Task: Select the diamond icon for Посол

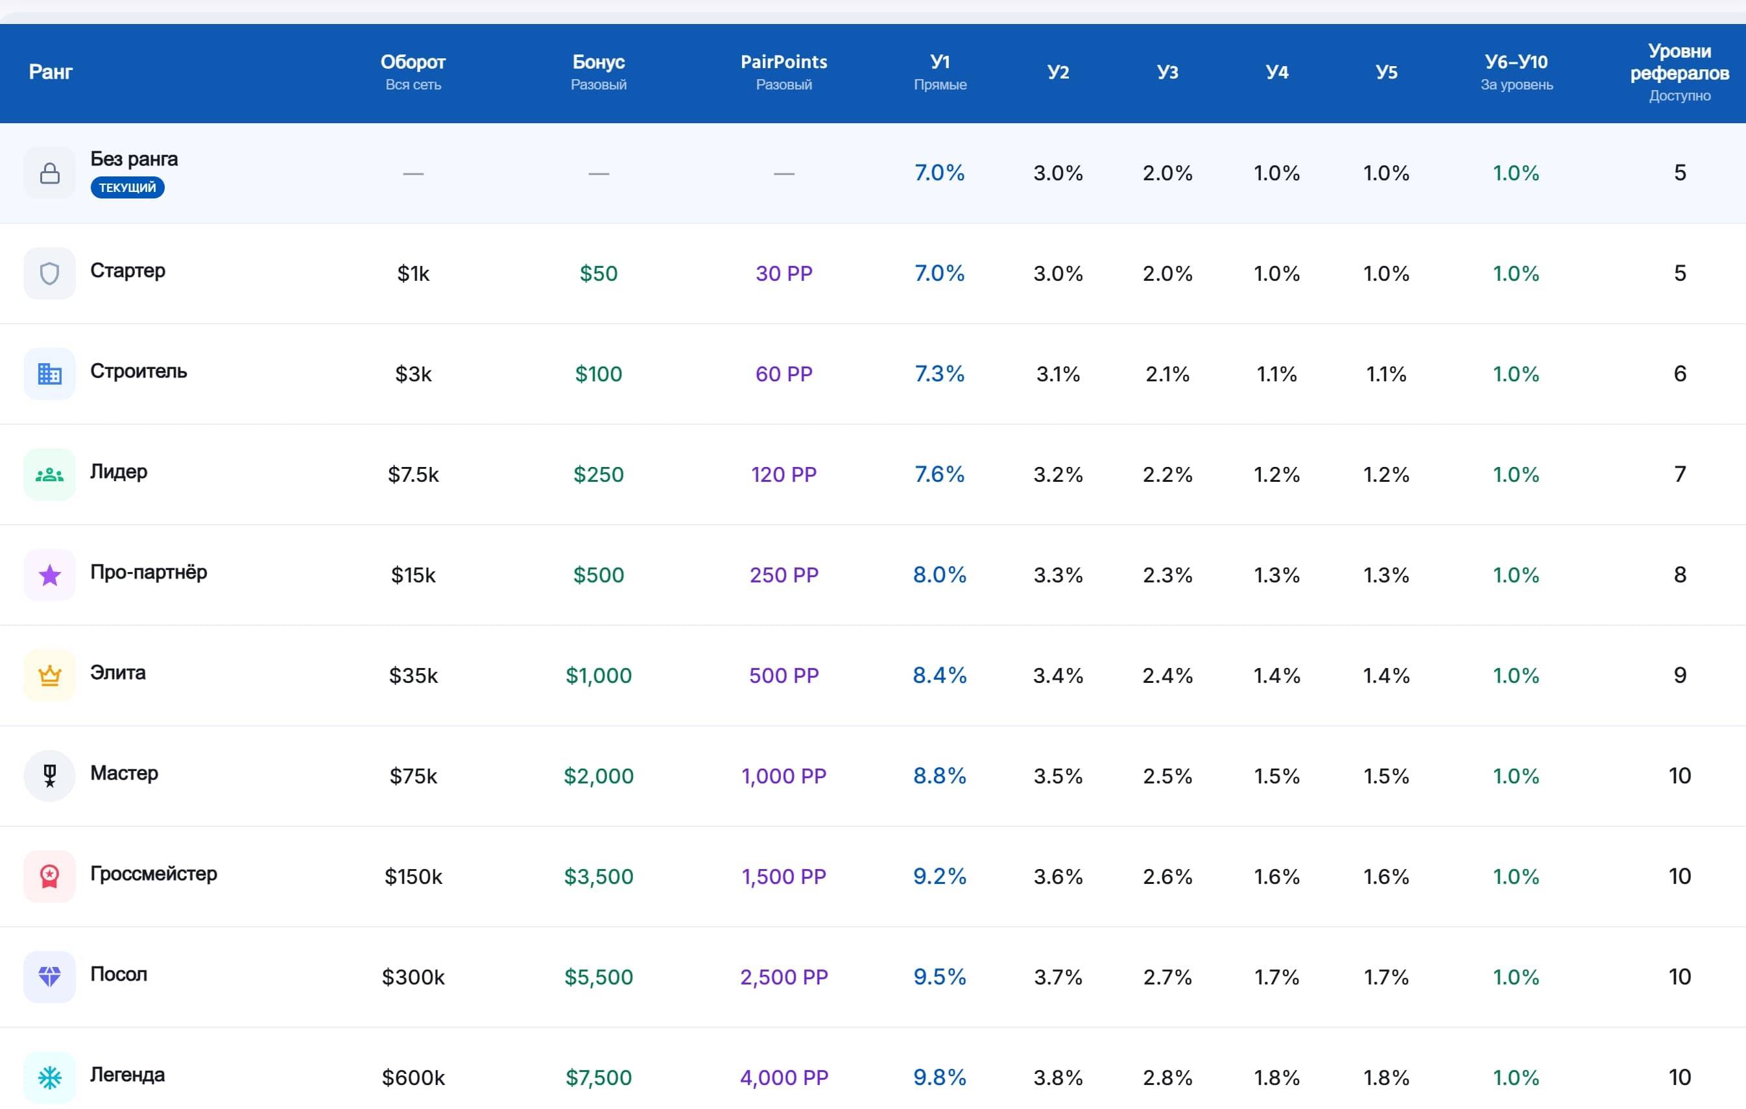Action: (49, 977)
